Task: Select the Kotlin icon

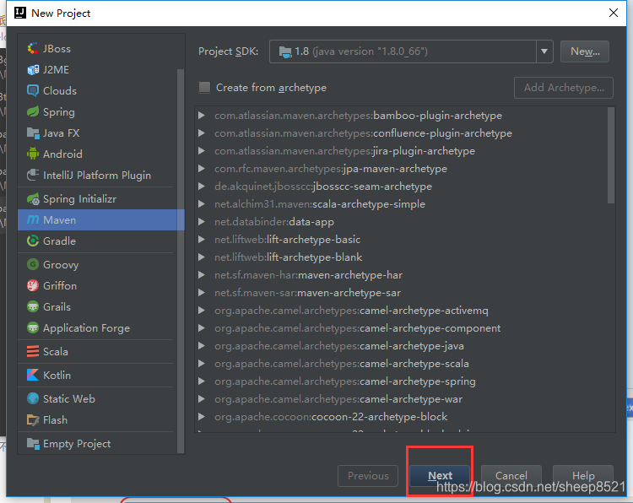Action: pyautogui.click(x=33, y=375)
